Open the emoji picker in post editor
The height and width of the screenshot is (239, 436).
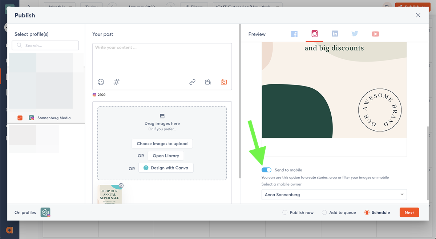(101, 82)
